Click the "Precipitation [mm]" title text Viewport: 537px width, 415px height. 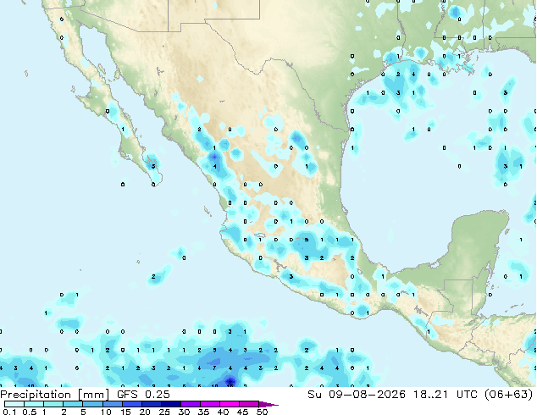(55, 395)
